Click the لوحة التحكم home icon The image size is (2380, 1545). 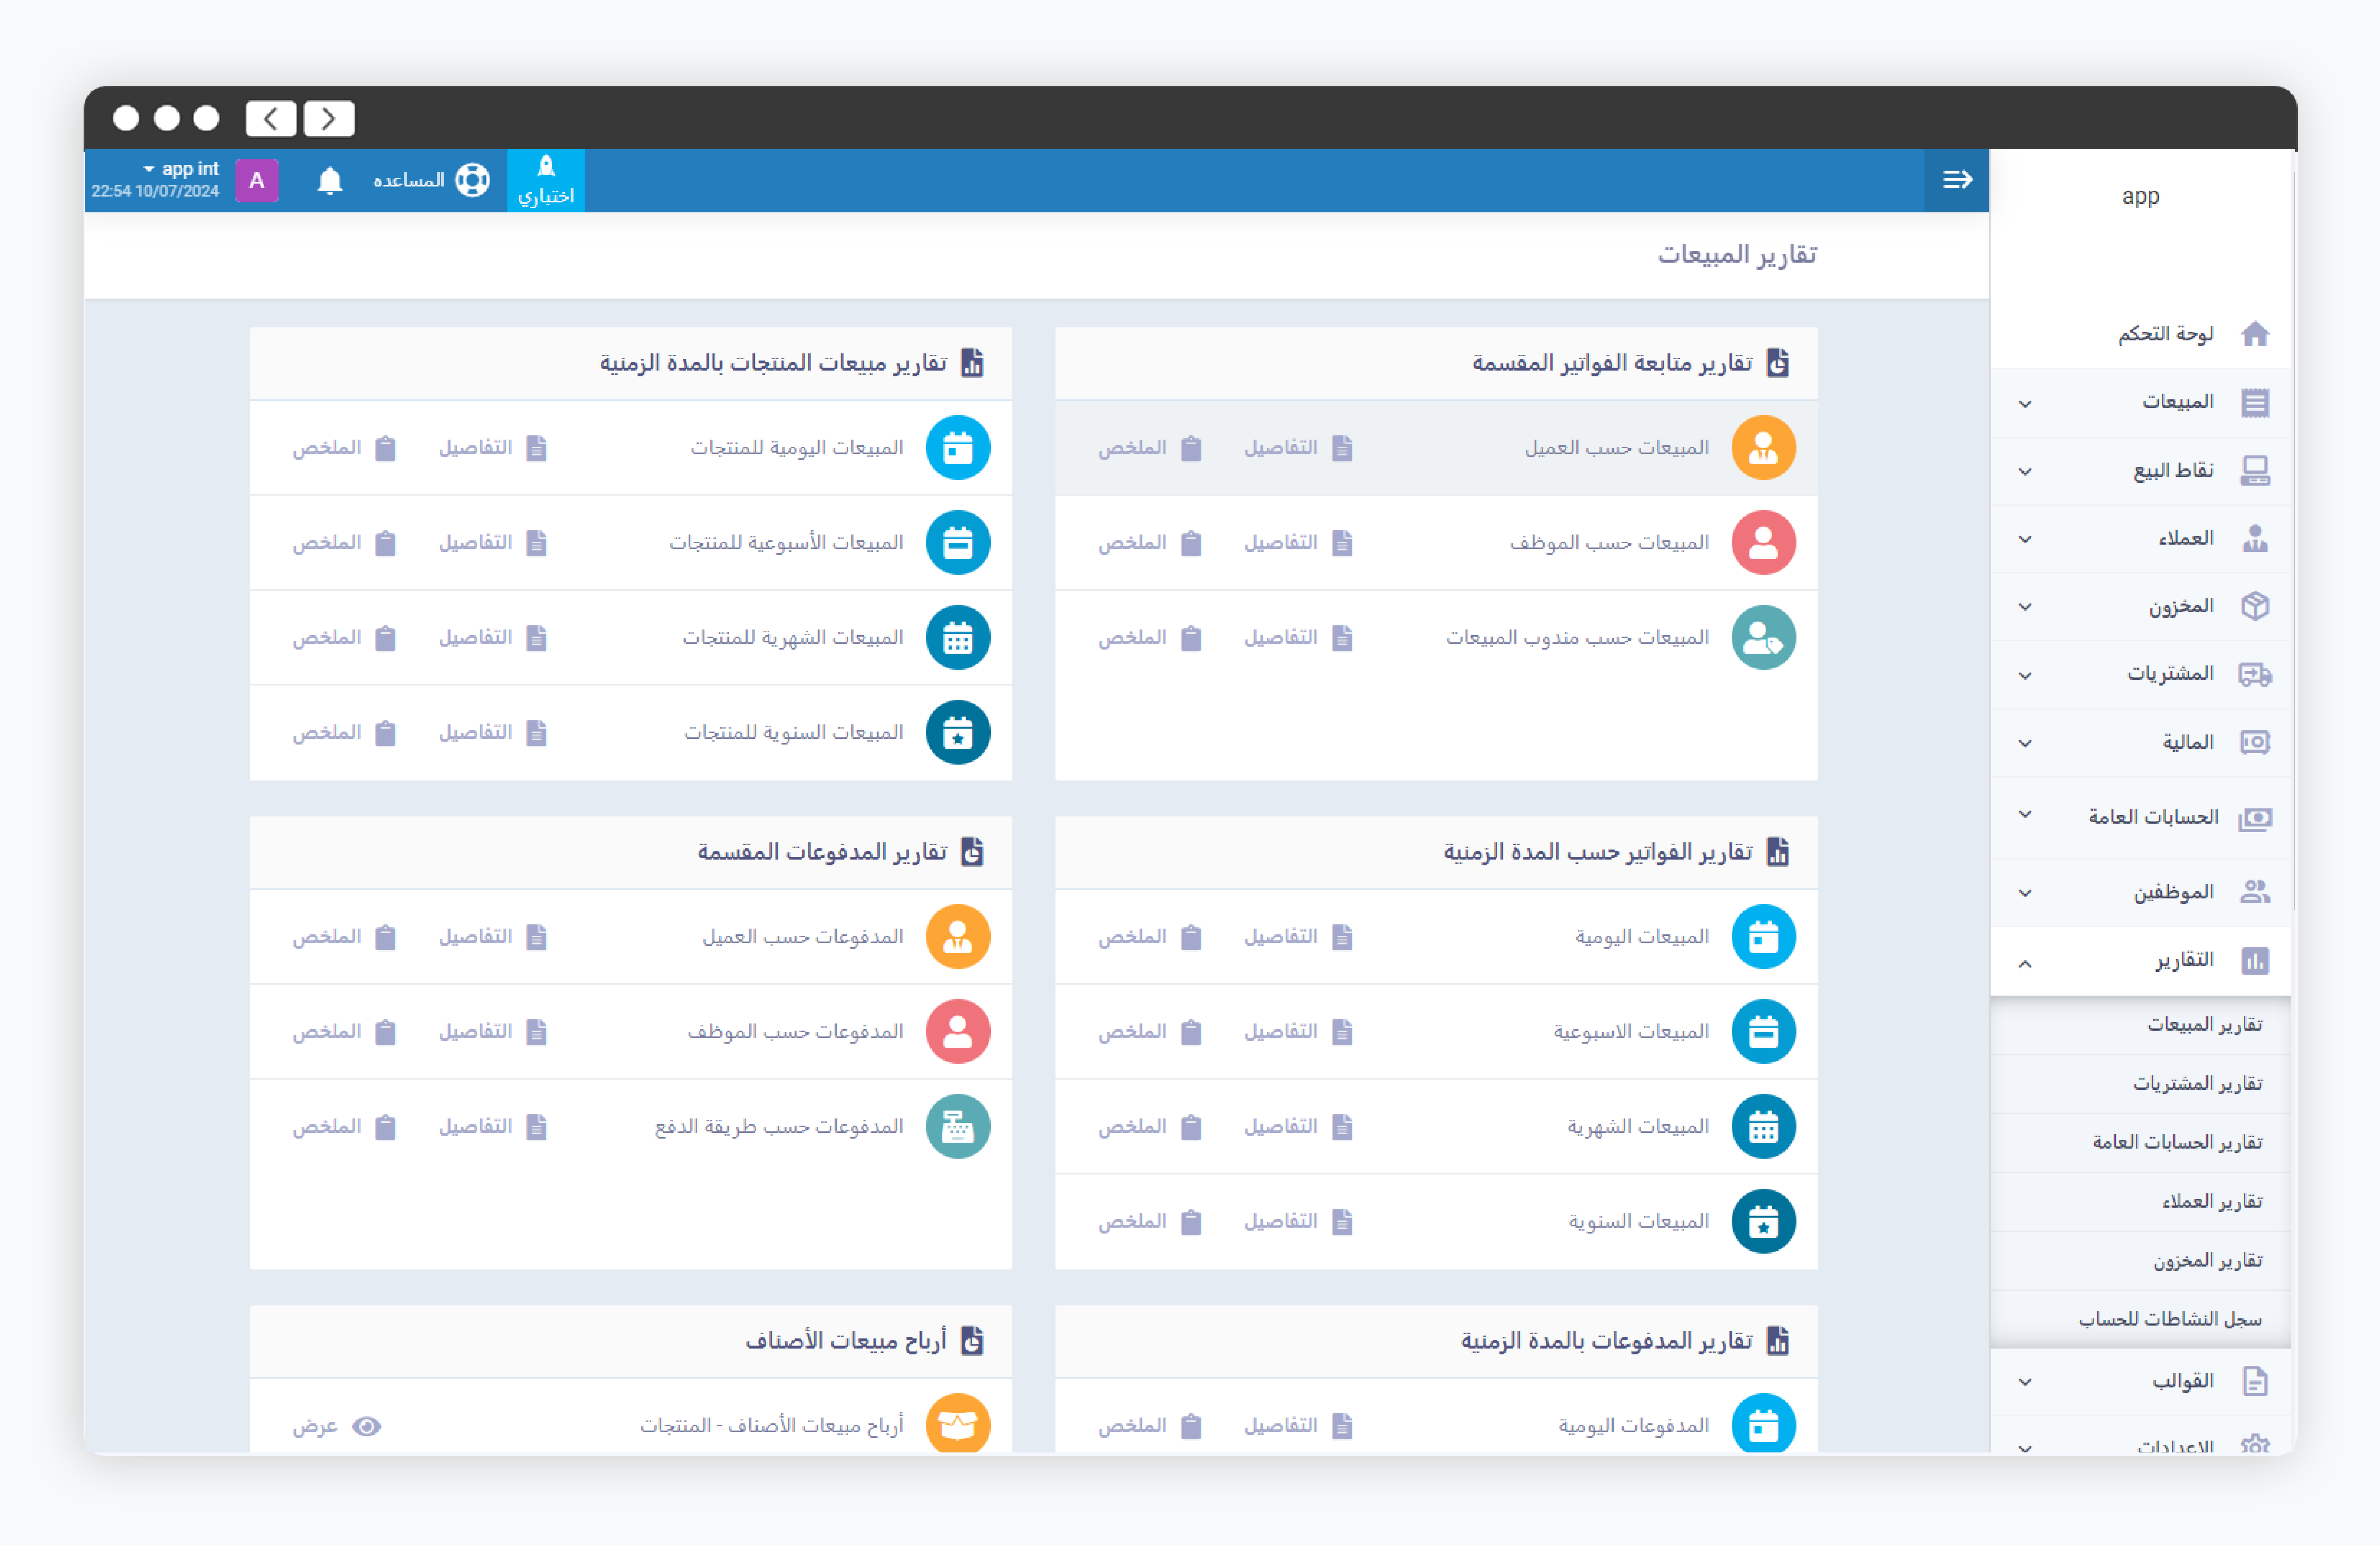(x=2254, y=334)
